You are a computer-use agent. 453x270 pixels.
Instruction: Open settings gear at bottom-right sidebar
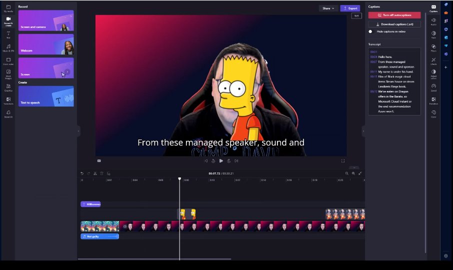tap(446, 256)
